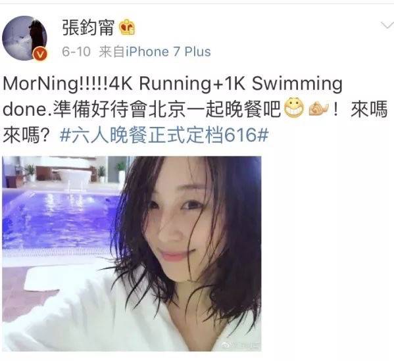This screenshot has width=394, height=361.
Task: Open the 張鈞甯 username profile link
Action: coord(88,27)
